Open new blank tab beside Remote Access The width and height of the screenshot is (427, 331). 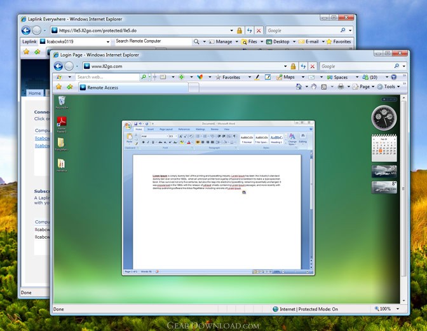[x=194, y=88]
